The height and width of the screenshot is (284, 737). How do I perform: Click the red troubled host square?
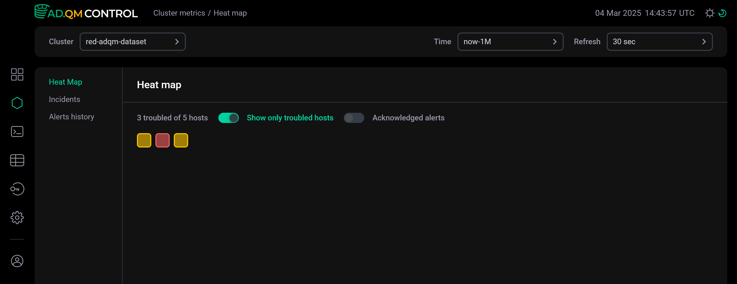162,140
